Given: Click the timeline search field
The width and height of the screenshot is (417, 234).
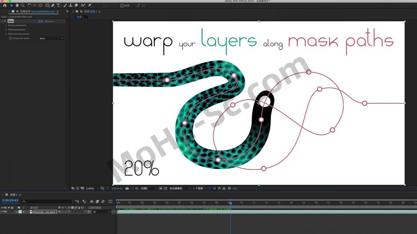Looking at the screenshot, I should pyautogui.click(x=47, y=201).
